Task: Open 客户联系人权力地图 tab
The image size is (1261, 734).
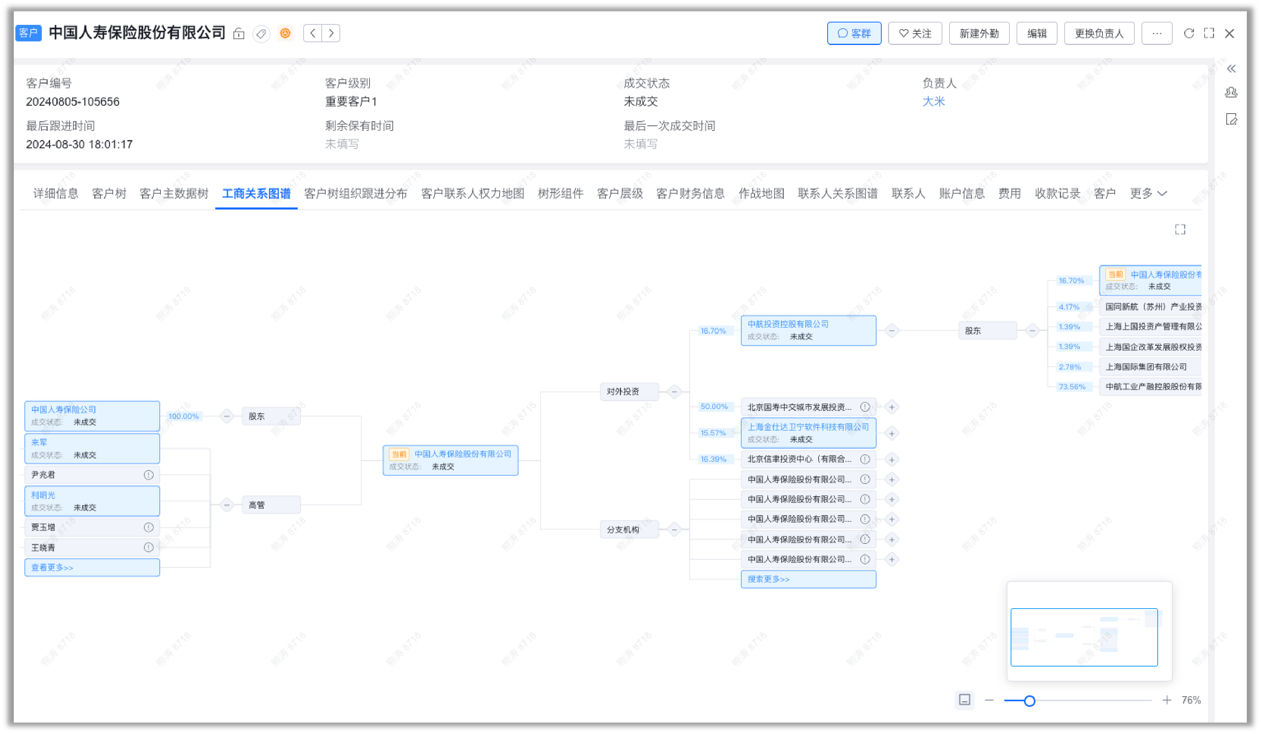Action: pyautogui.click(x=472, y=193)
